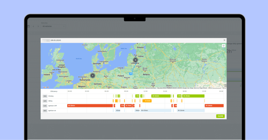The image size is (268, 140).
Task: Click the map cluster marker near Lithuania
Action: (x=135, y=60)
